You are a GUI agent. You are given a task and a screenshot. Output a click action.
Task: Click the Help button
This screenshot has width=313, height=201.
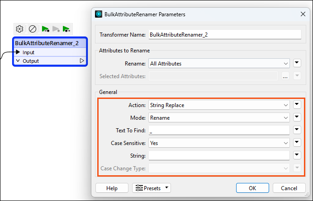pyautogui.click(x=112, y=188)
